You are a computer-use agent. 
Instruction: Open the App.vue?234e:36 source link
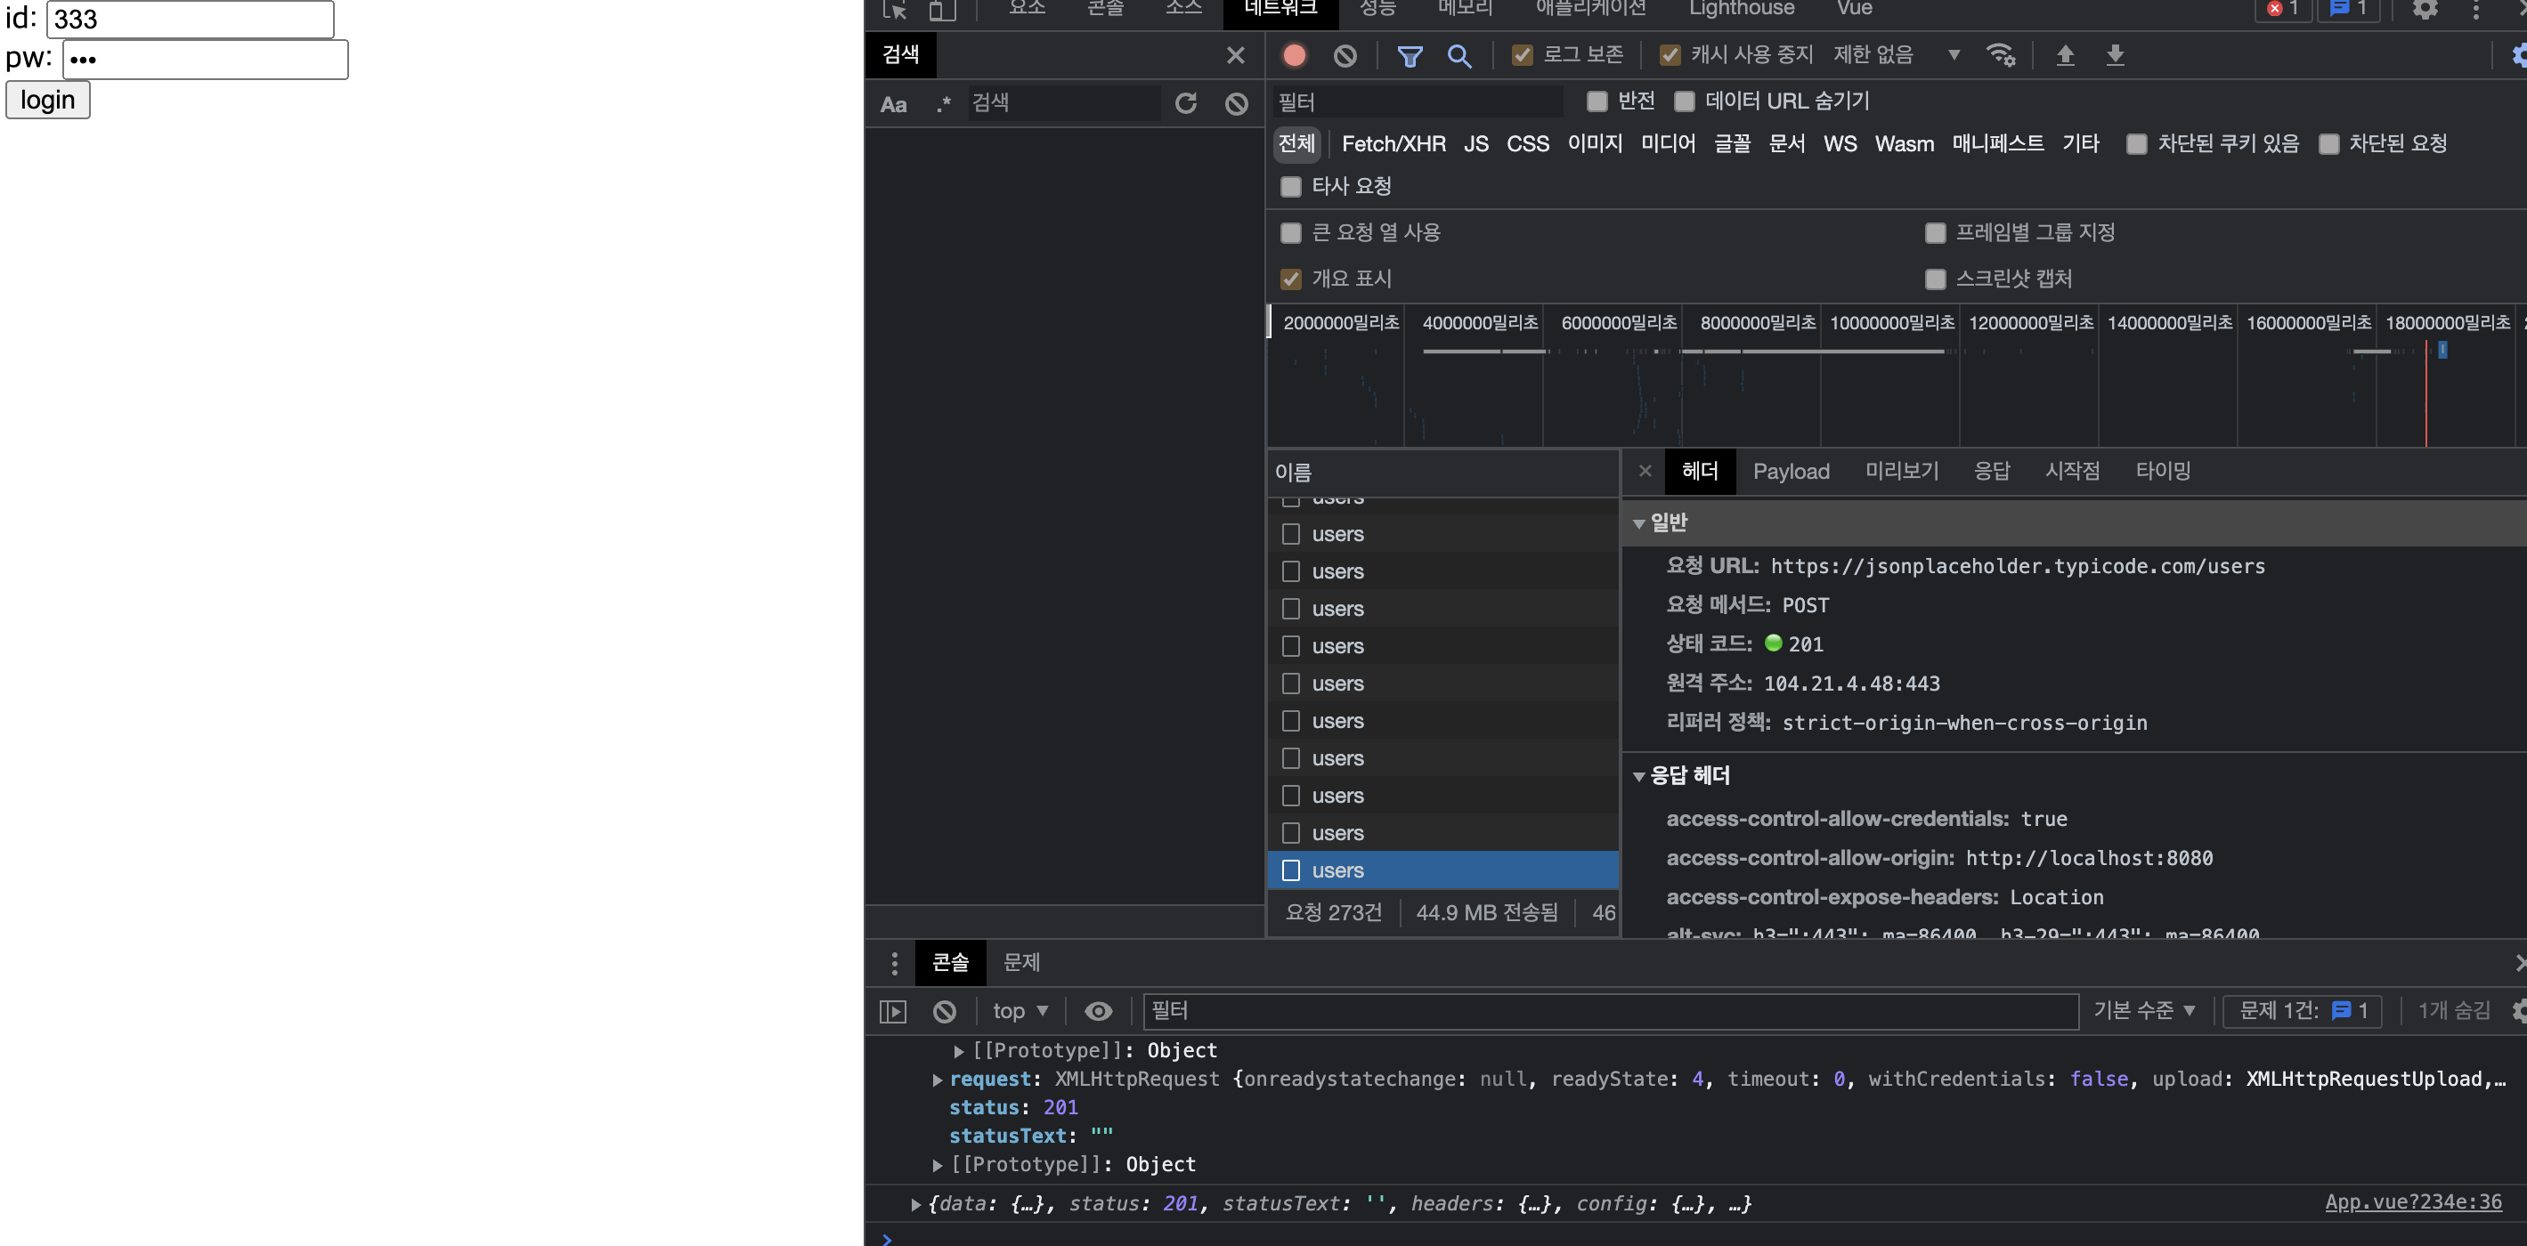coord(2412,1201)
